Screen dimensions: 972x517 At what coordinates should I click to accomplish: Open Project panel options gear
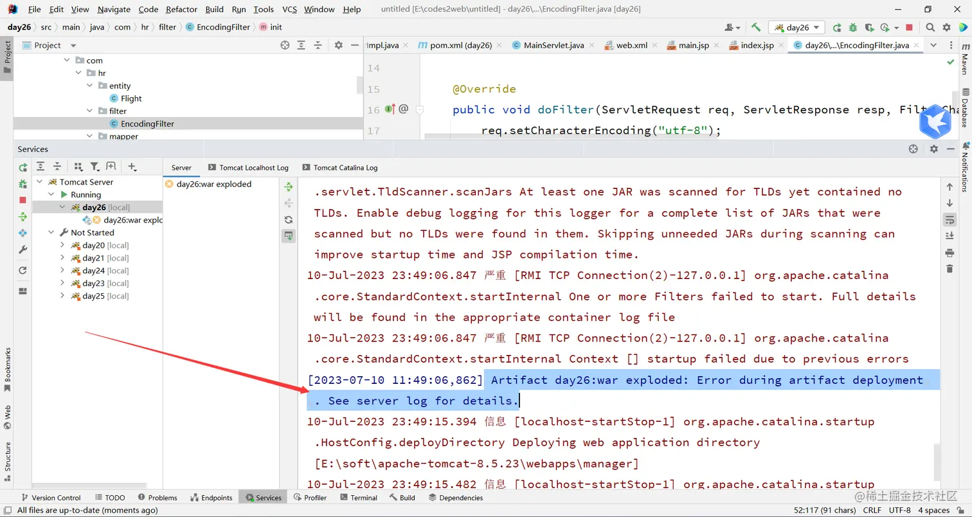point(339,45)
